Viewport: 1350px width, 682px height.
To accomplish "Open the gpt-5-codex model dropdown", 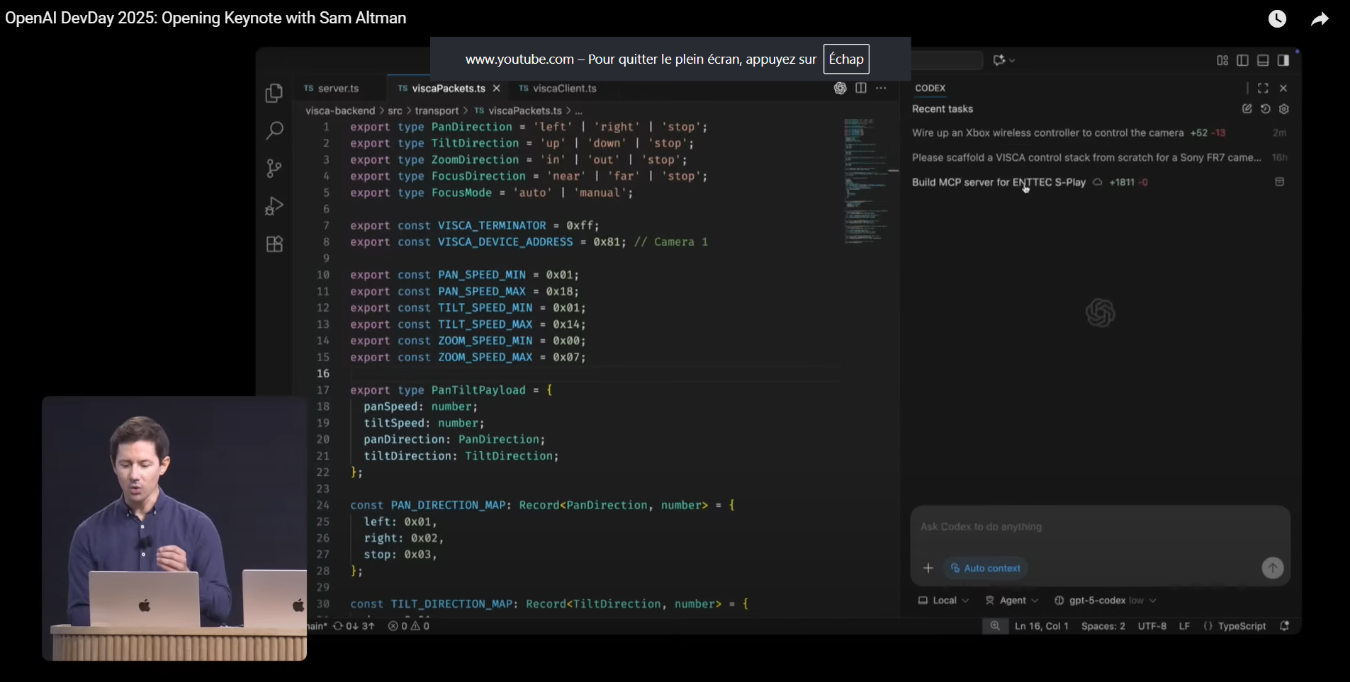I will tap(1105, 601).
